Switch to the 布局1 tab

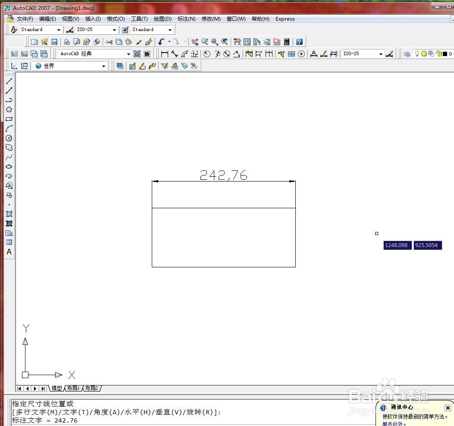(73, 388)
